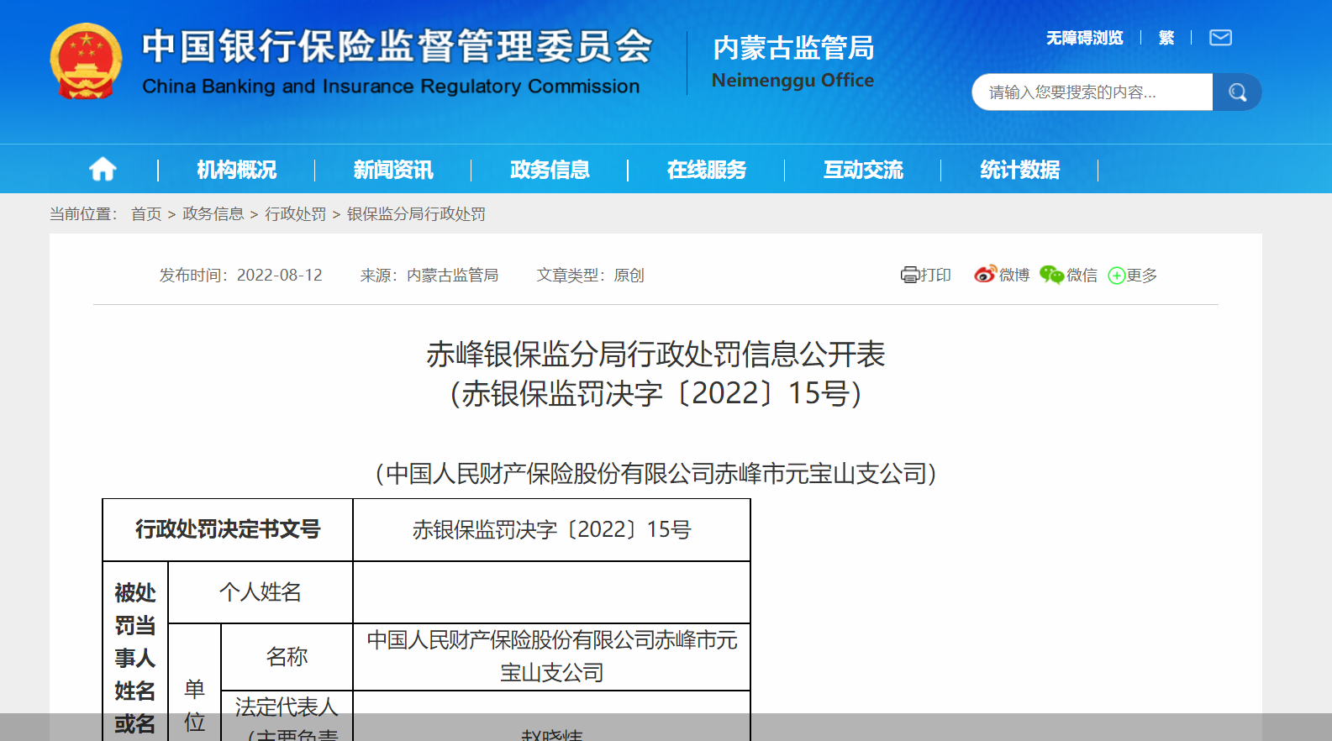
Task: Open 机构概况 menu
Action: click(x=236, y=170)
